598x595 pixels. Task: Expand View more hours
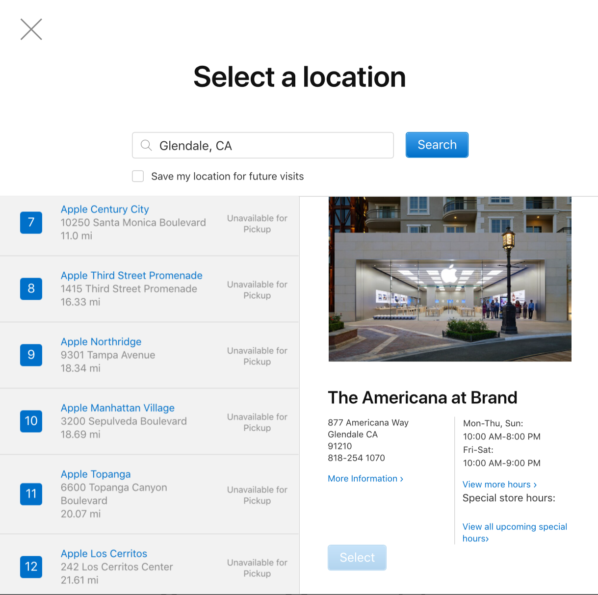pos(499,485)
